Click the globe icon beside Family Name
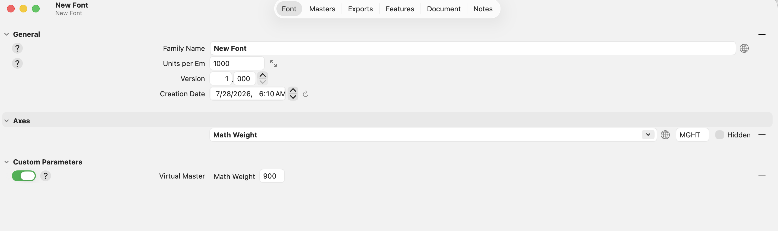The image size is (778, 231). tap(744, 48)
